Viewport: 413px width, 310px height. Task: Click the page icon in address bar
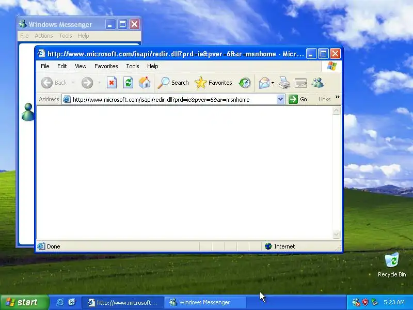tap(67, 99)
